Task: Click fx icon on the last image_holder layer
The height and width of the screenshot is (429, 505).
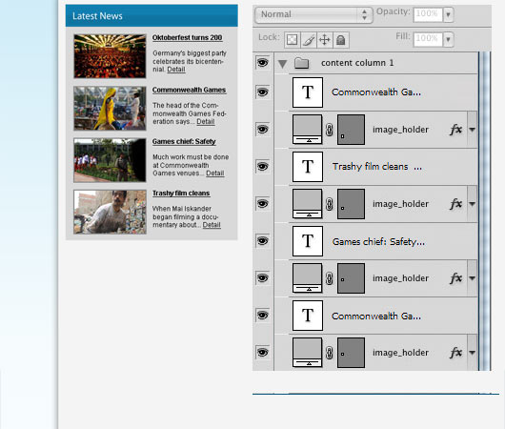Action: click(x=456, y=353)
